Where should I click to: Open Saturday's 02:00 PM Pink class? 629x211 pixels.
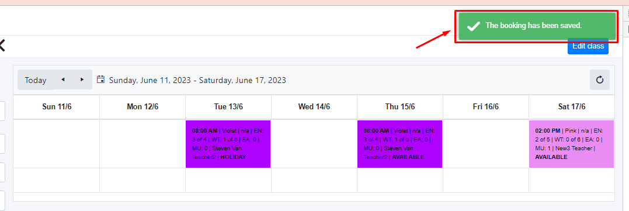[x=571, y=144]
